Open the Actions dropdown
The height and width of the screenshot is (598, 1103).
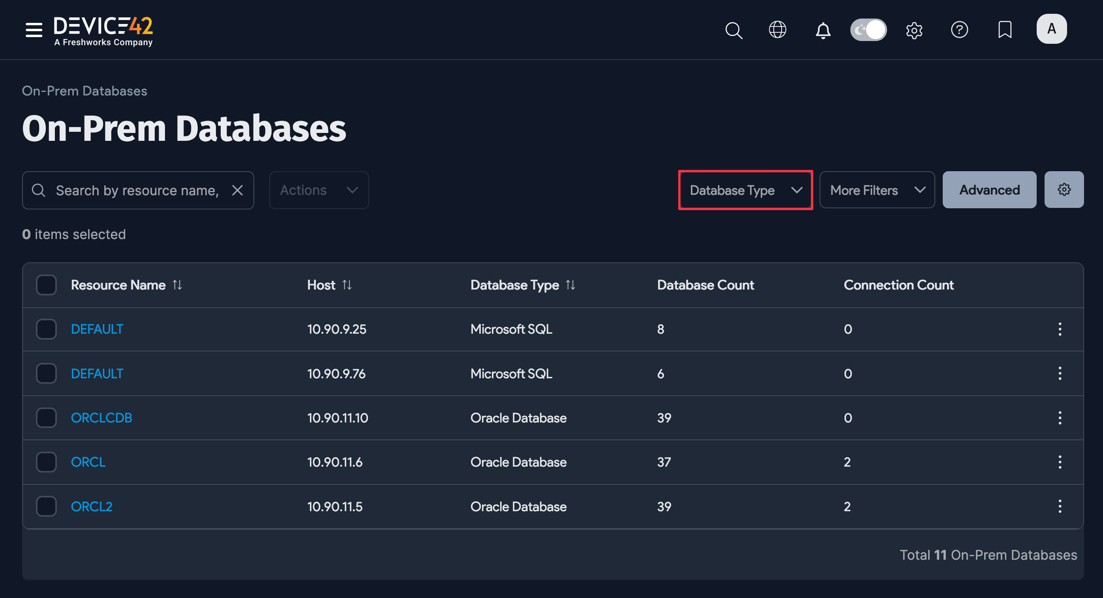tap(319, 190)
